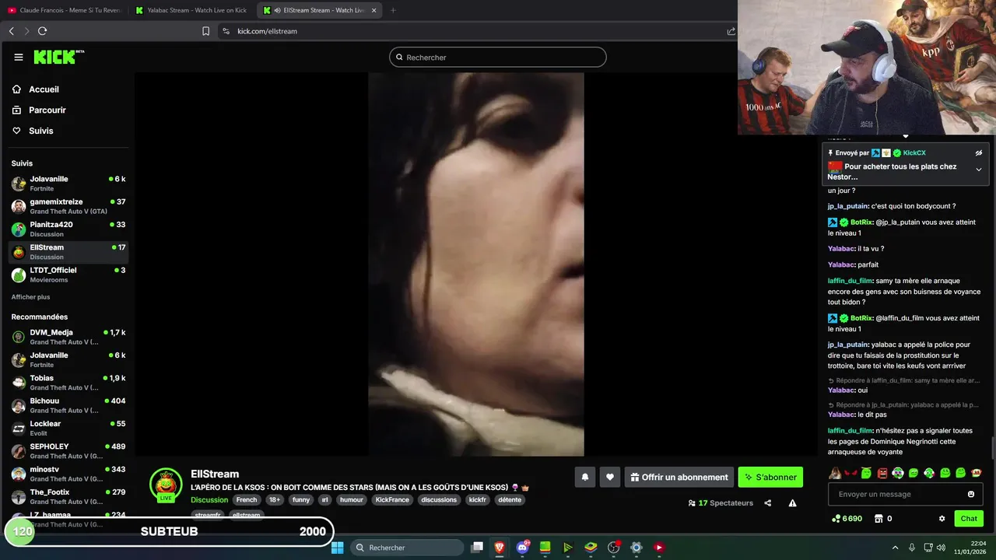996x560 pixels.
Task: Click the heart follow button
Action: coord(610,477)
